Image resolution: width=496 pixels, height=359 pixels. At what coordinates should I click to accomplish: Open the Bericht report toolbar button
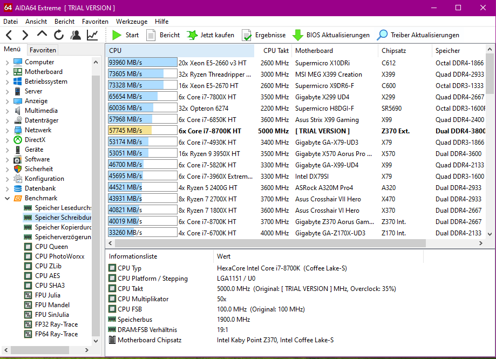[x=163, y=35]
